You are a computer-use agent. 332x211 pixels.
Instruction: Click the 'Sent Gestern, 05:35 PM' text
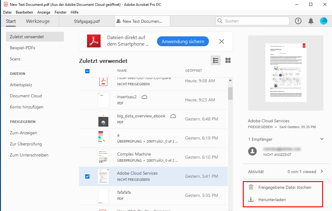(297, 127)
